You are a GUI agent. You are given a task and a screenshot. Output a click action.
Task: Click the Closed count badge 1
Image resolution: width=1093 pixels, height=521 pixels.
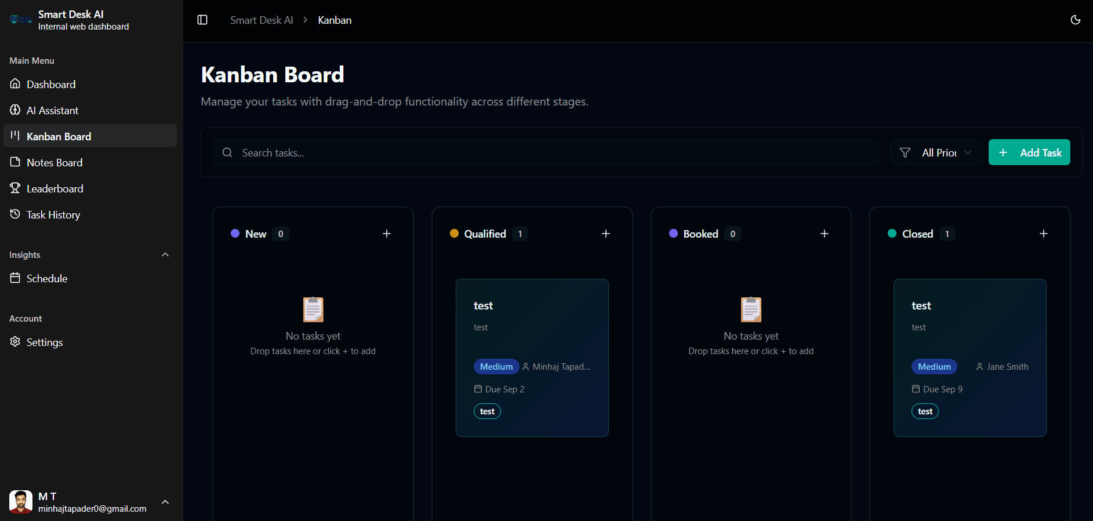947,234
